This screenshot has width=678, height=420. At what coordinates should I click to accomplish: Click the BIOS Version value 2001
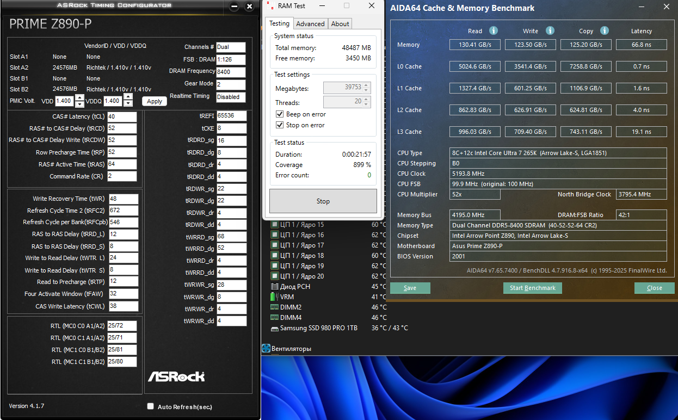coord(558,256)
